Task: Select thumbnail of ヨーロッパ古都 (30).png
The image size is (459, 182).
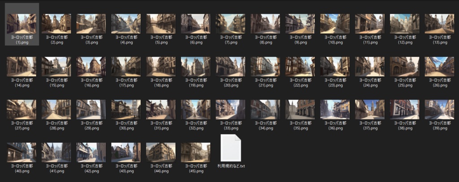Action: [126, 110]
